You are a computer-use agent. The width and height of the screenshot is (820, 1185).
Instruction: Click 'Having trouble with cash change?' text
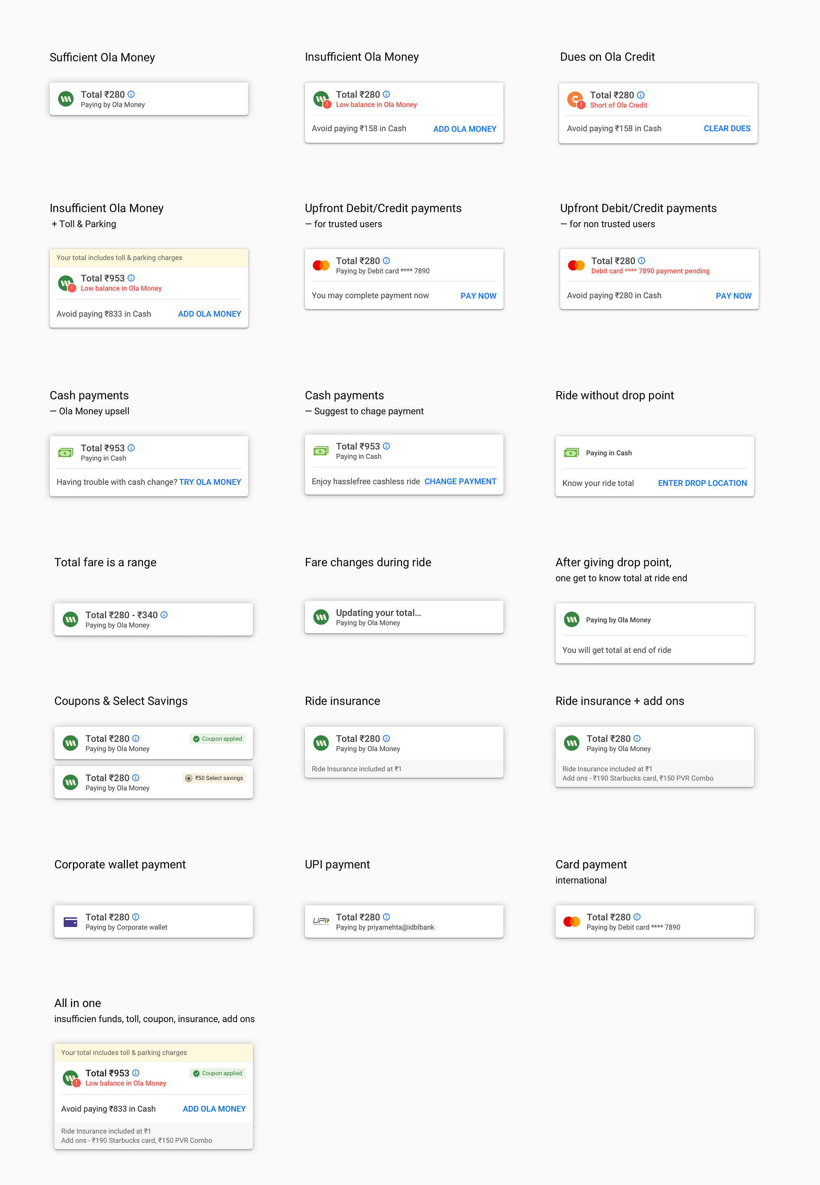point(116,482)
